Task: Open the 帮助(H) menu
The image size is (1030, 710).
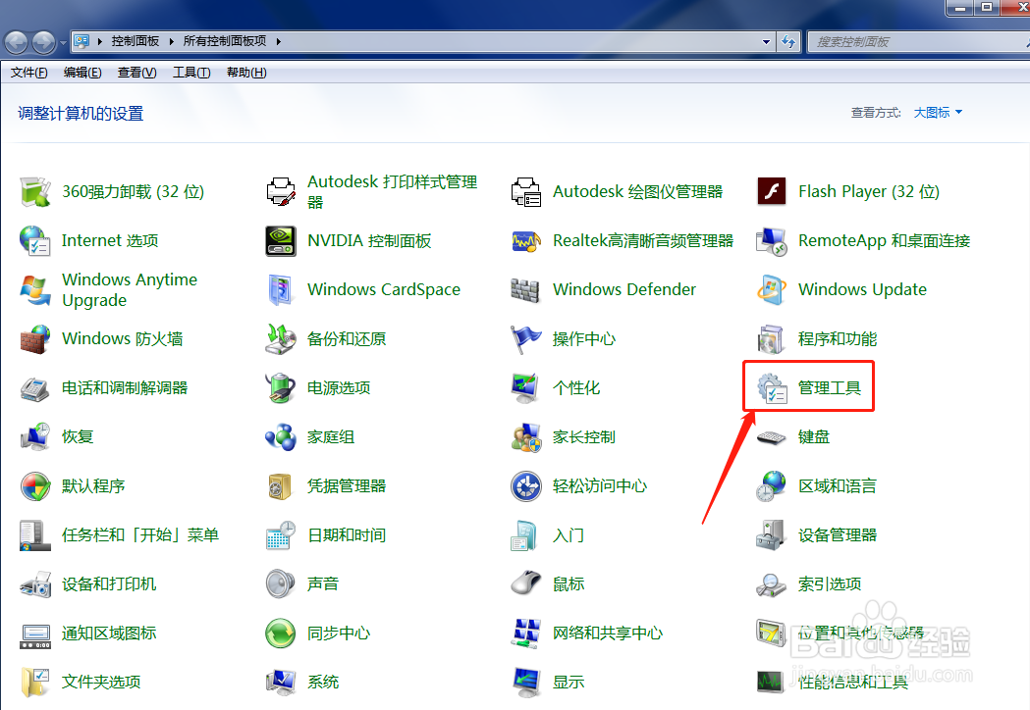Action: pyautogui.click(x=246, y=73)
